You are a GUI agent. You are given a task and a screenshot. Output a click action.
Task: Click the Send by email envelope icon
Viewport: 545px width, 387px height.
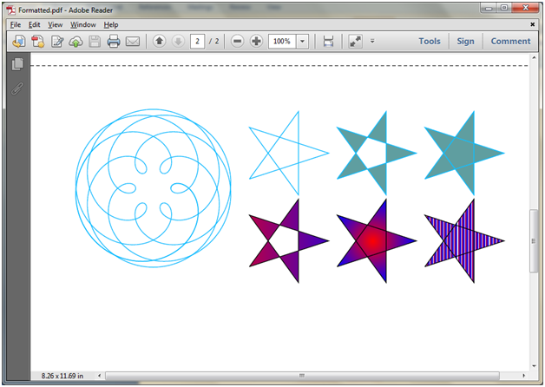pos(133,42)
